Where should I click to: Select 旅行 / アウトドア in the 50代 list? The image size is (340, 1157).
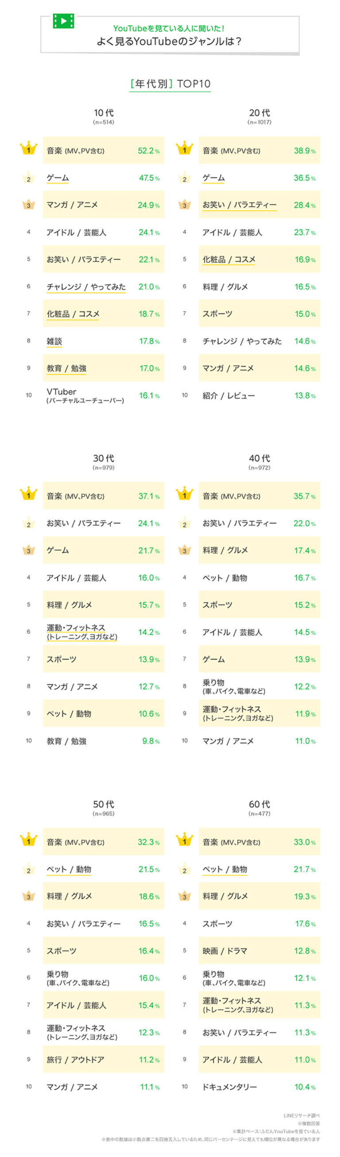coord(75,1060)
